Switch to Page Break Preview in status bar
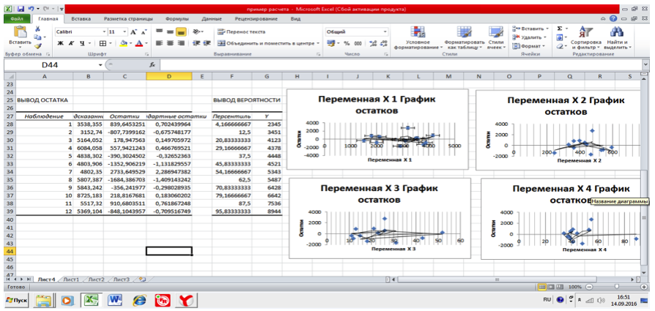 (x=559, y=287)
